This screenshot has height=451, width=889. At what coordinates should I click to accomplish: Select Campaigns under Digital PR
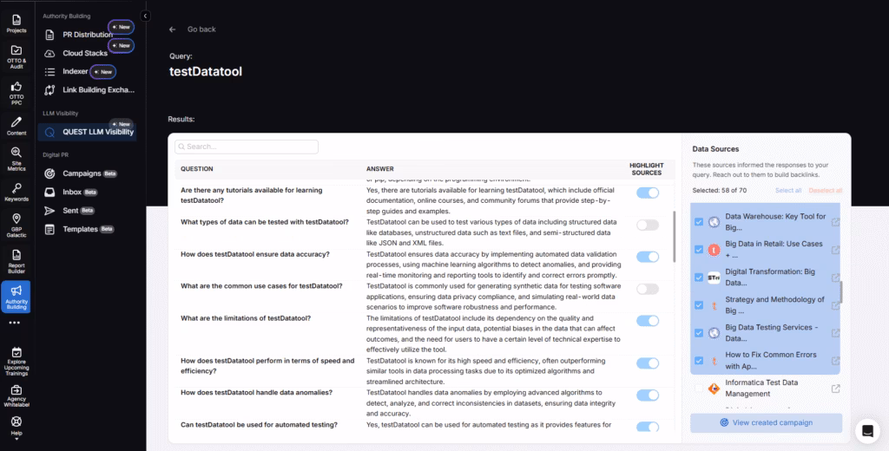point(82,173)
